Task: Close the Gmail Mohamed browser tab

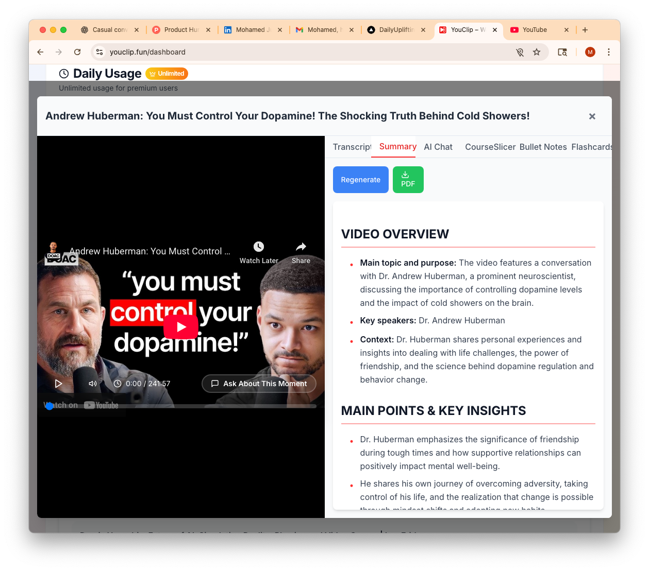Action: 352,30
